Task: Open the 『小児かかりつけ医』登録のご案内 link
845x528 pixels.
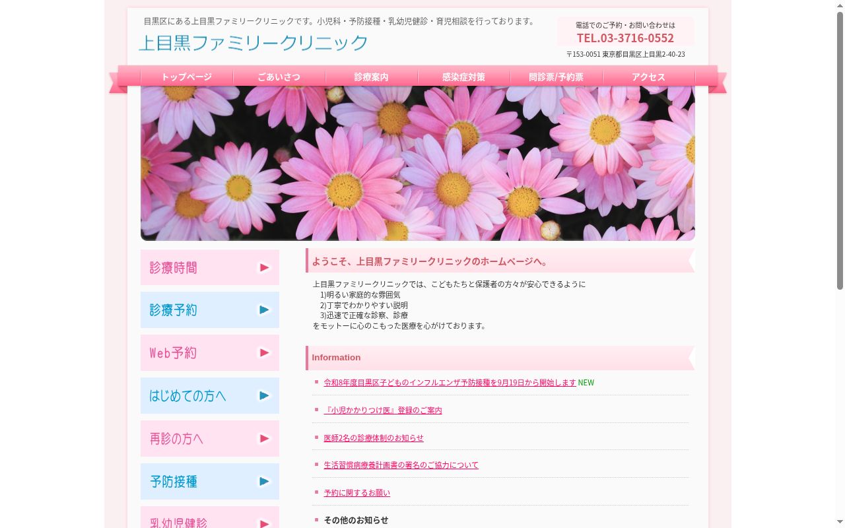Action: (x=383, y=411)
